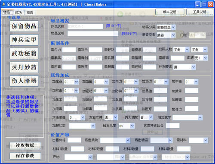Open the 加内力 dropdown
The image size is (215, 164).
(x=131, y=82)
